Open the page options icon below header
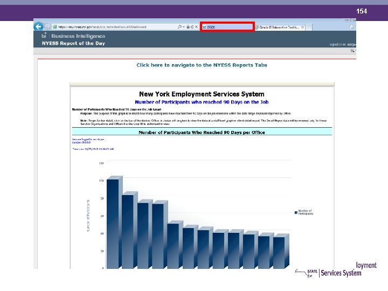 pos(352,51)
